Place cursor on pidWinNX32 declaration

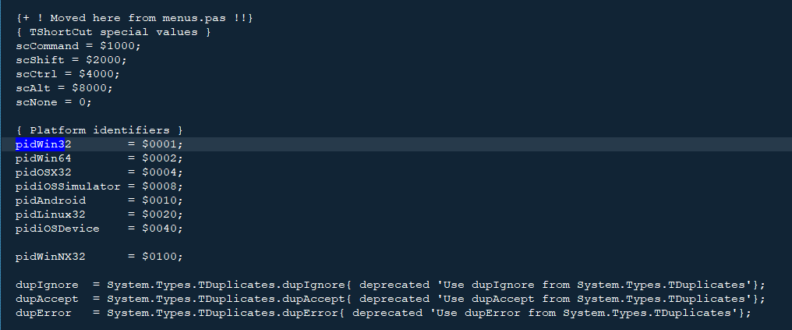[x=100, y=257]
